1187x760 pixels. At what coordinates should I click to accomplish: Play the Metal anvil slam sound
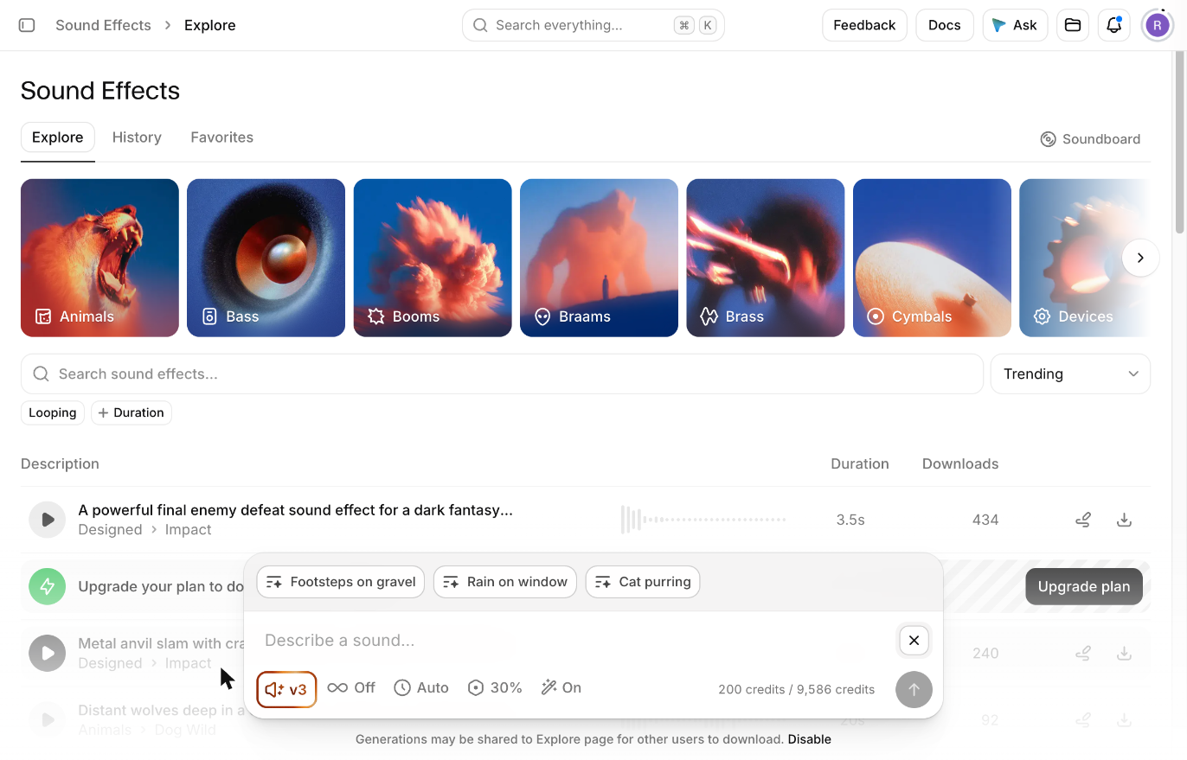pos(48,653)
